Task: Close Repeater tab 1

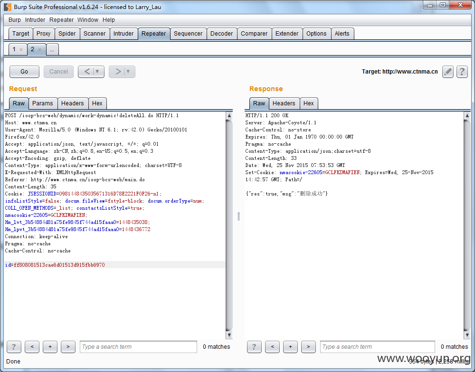Action: point(21,50)
